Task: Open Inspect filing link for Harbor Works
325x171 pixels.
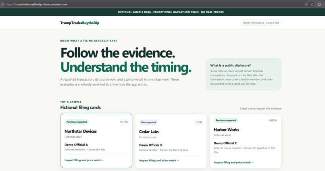Action: (233, 163)
